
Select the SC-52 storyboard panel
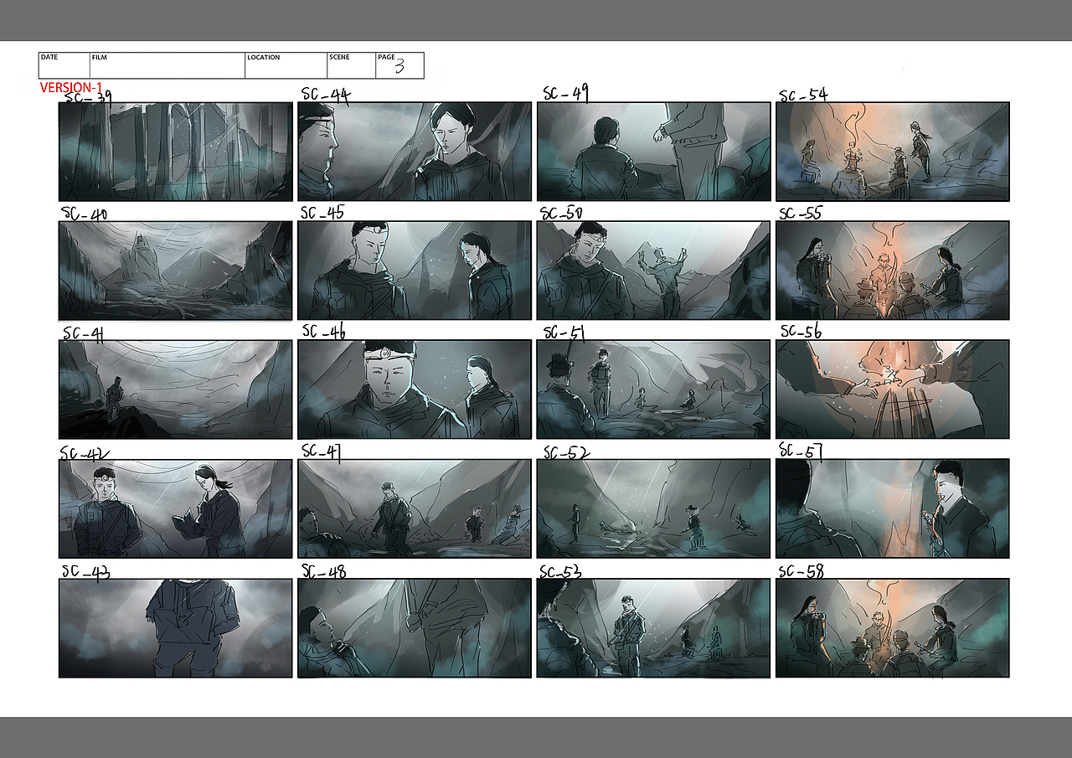pyautogui.click(x=653, y=508)
